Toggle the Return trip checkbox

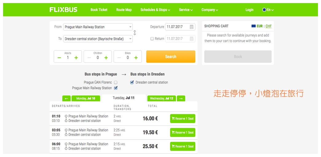152,39
